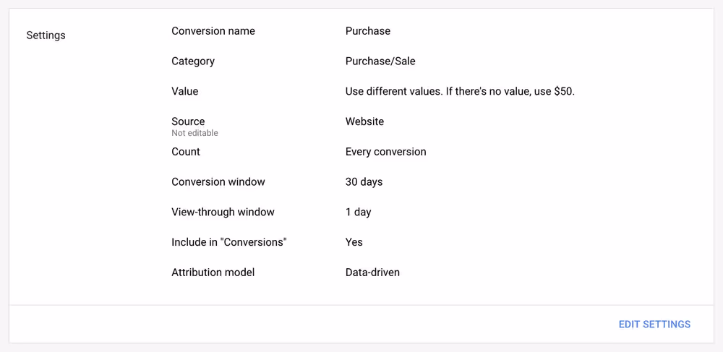The image size is (723, 352).
Task: Click the Purchase/Sale category value
Action: coord(380,61)
